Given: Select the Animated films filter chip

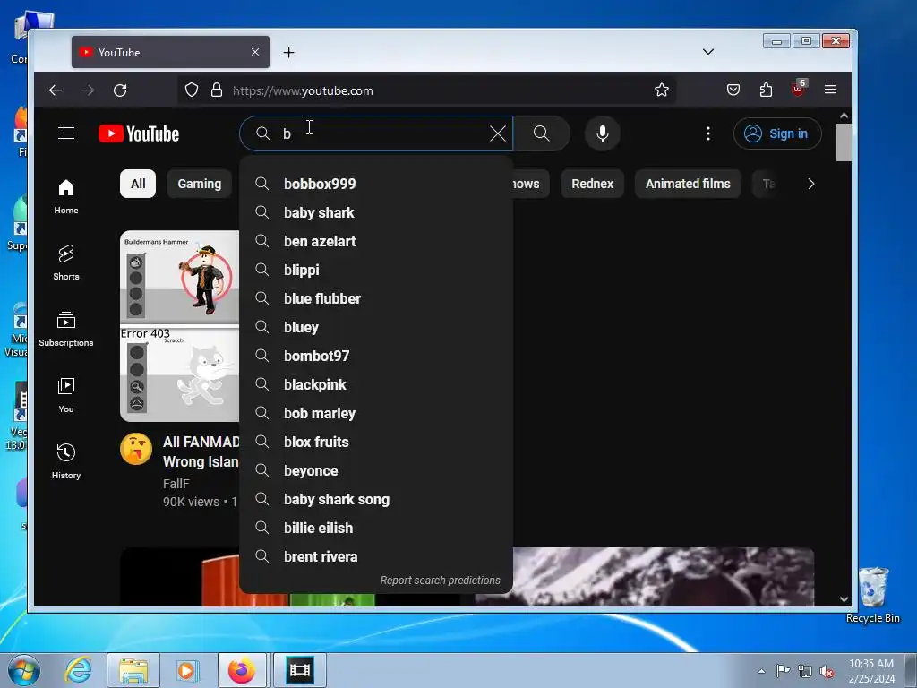Looking at the screenshot, I should [x=688, y=184].
